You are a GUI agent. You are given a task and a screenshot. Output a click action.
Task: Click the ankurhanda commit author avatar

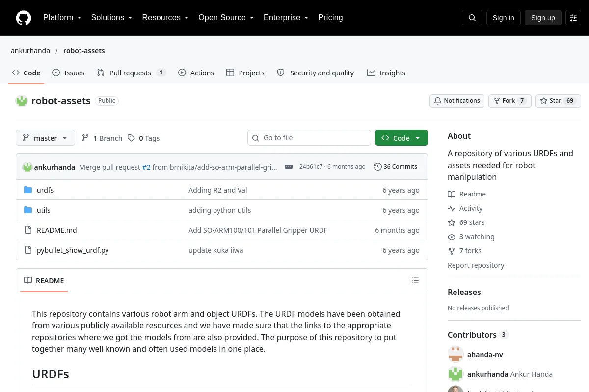(x=27, y=167)
